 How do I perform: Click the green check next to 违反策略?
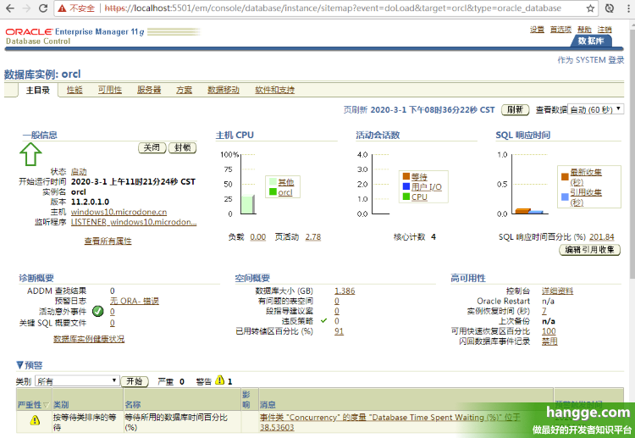pyautogui.click(x=323, y=320)
